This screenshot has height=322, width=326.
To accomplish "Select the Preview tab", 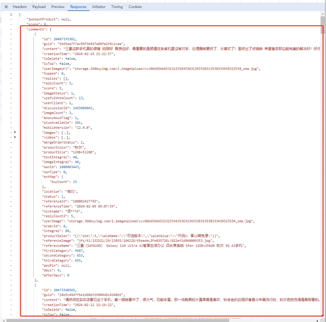I will click(x=58, y=7).
